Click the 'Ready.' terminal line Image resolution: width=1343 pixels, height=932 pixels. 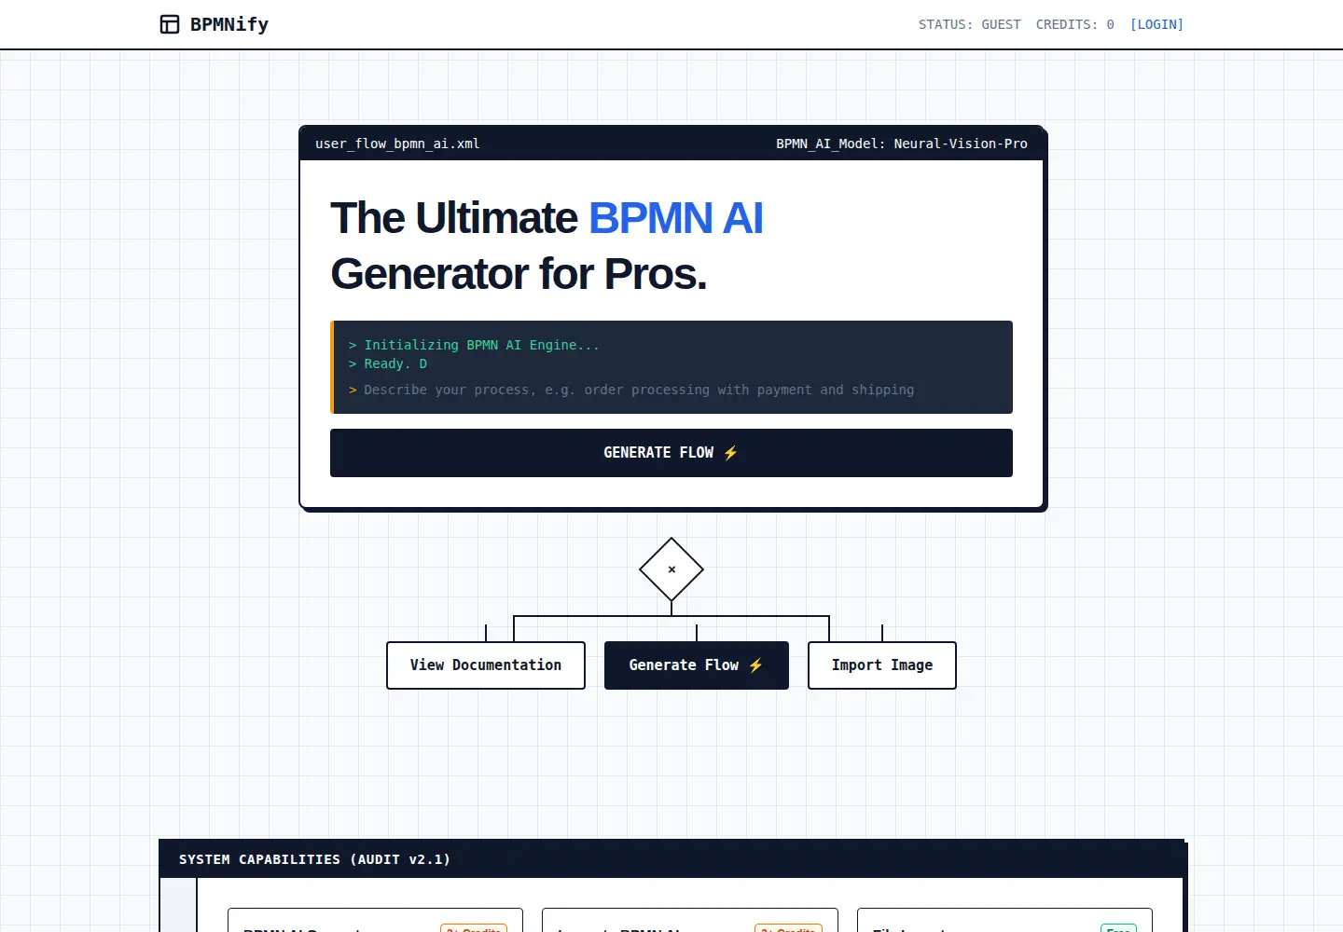coord(388,363)
